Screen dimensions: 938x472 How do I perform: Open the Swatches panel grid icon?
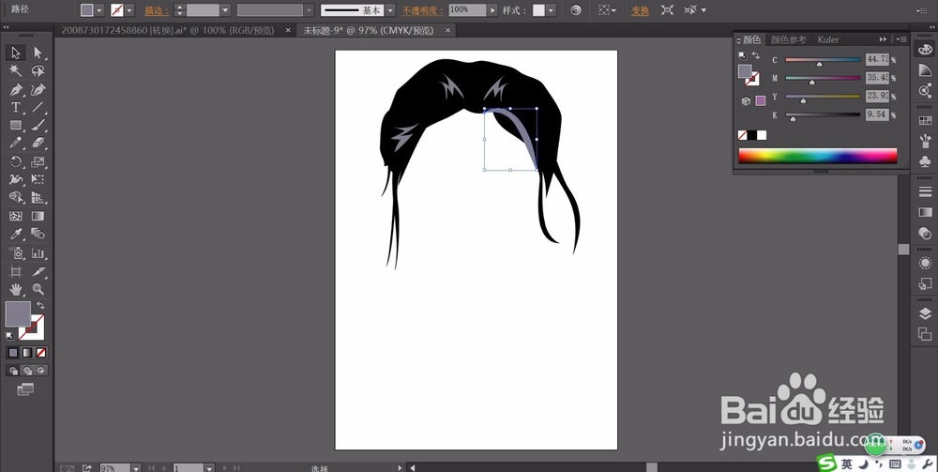[925, 120]
